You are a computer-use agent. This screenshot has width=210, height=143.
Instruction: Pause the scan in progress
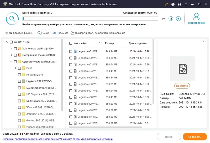171,19
